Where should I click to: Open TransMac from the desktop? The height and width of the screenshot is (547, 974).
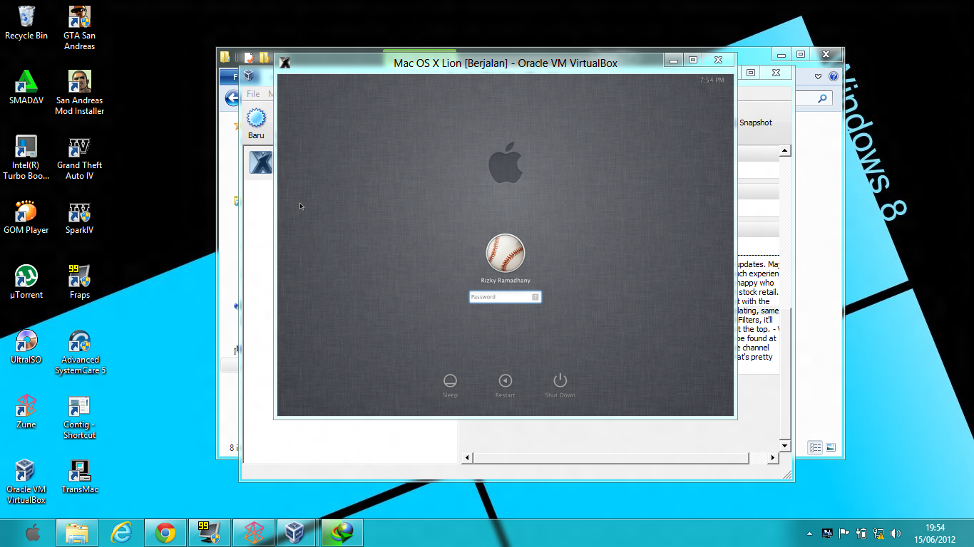tap(79, 470)
